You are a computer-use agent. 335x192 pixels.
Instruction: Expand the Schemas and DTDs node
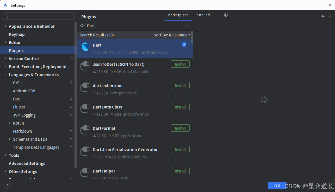[x=10, y=139]
